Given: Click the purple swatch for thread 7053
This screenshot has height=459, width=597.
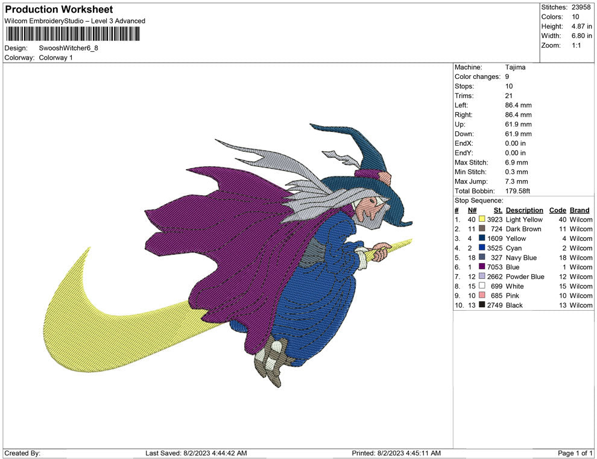Looking at the screenshot, I should pos(482,267).
